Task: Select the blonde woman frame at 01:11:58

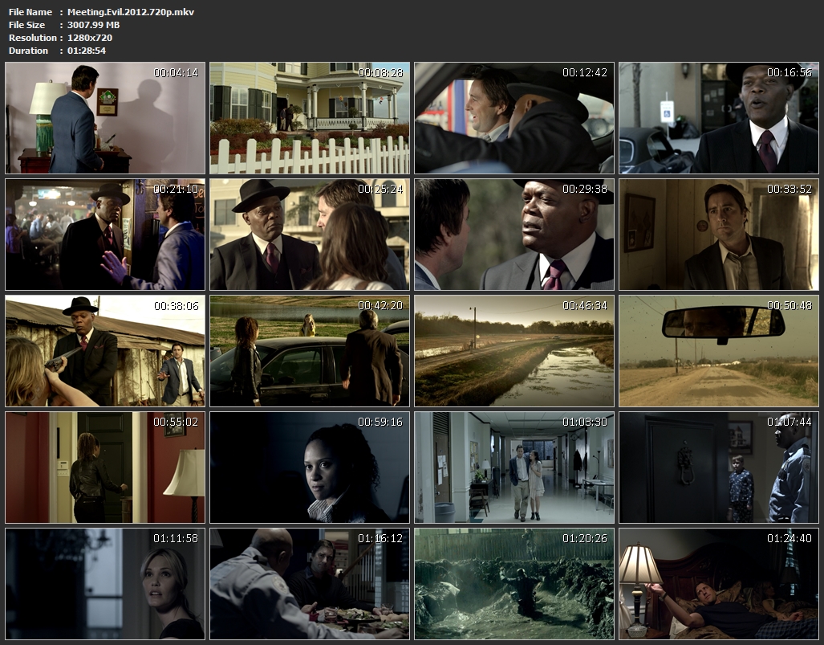Action: coord(105,584)
